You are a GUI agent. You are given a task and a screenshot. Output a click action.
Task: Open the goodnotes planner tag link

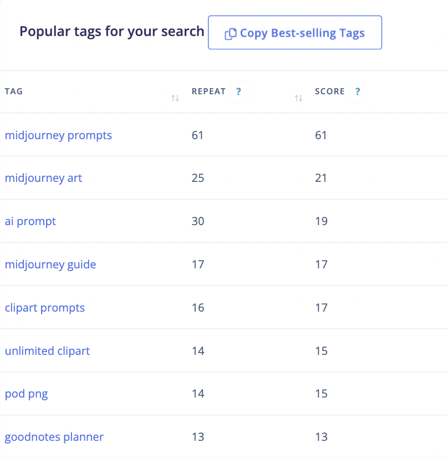pos(54,437)
